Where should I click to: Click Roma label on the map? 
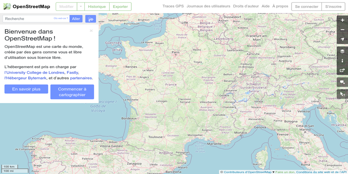(306, 165)
